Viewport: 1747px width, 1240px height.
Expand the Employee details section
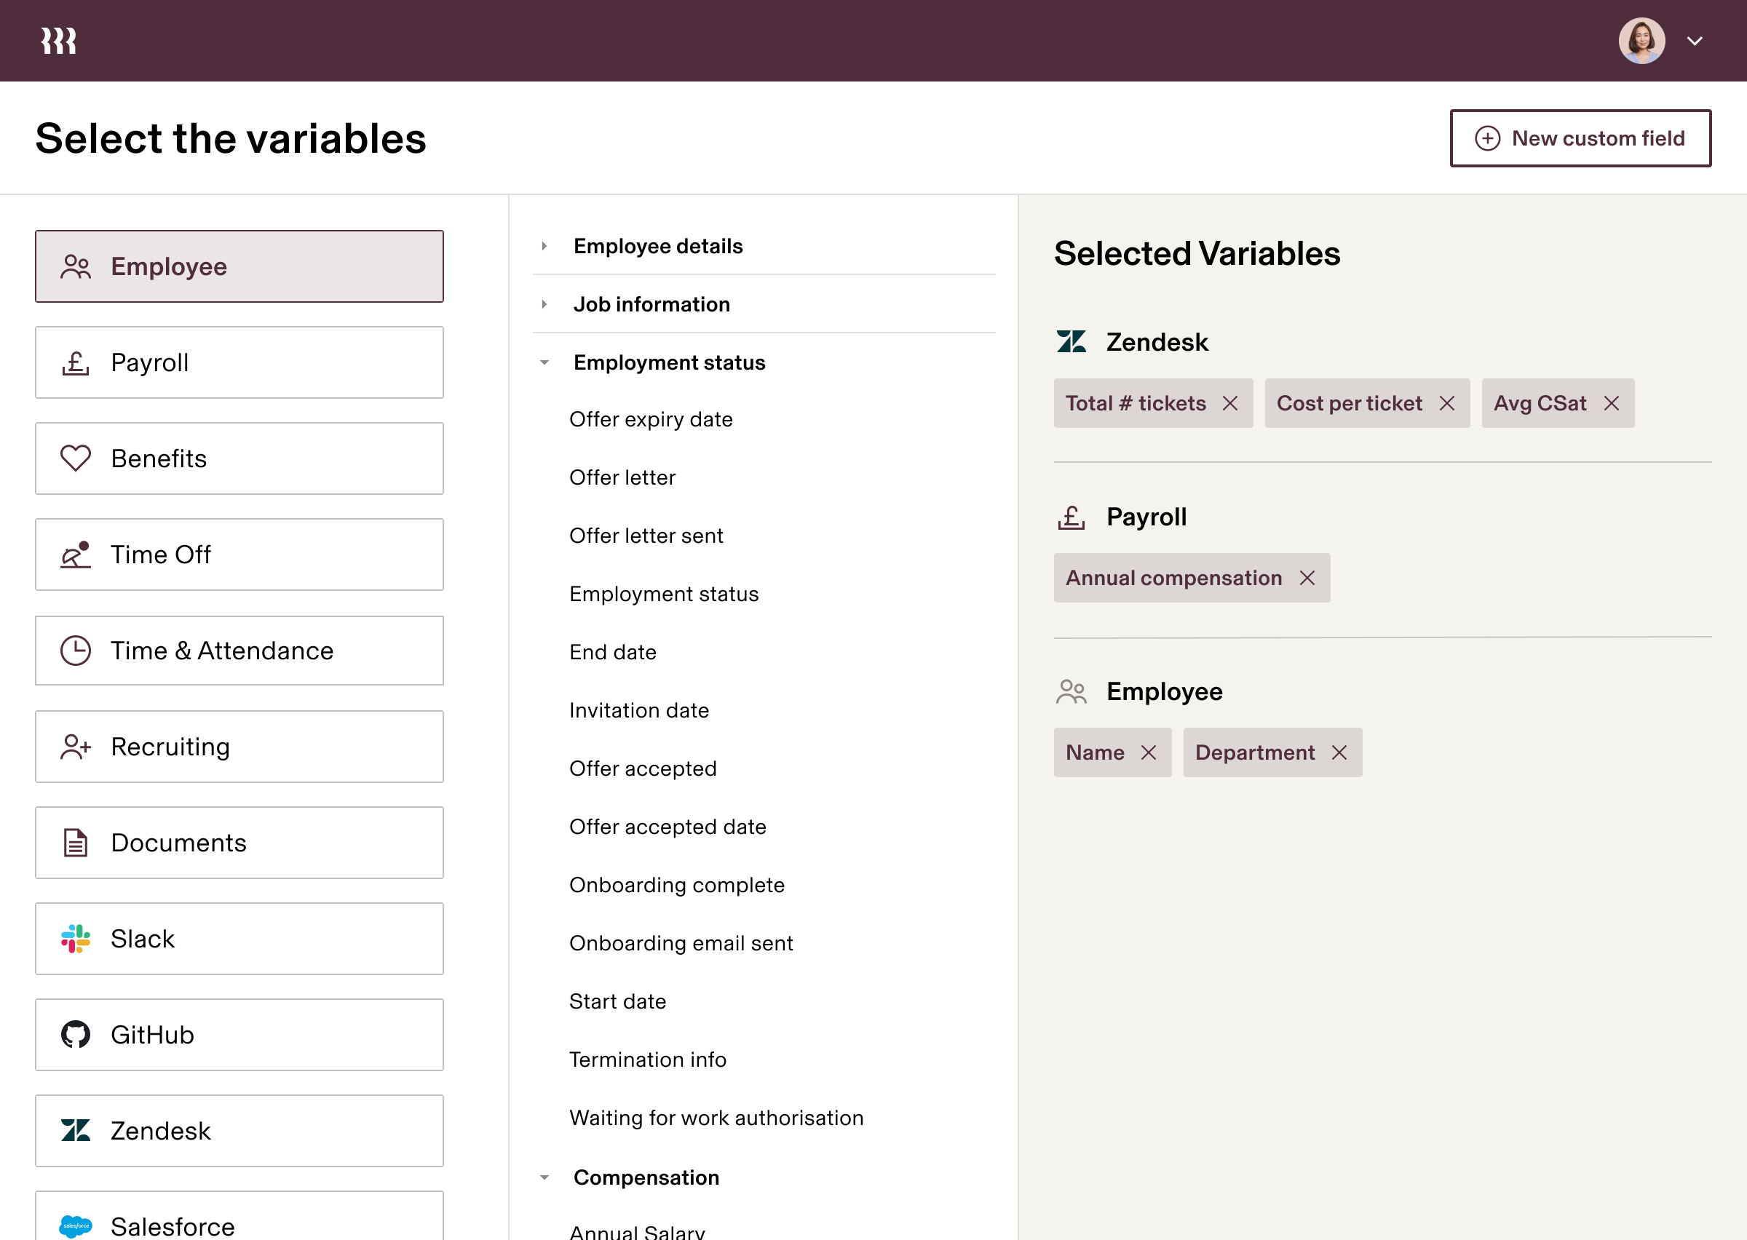[x=544, y=246]
